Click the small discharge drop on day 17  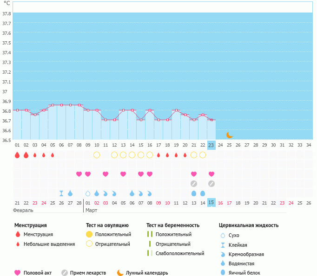[158, 155]
